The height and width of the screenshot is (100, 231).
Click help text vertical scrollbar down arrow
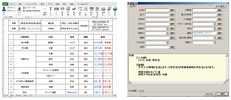[227, 80]
